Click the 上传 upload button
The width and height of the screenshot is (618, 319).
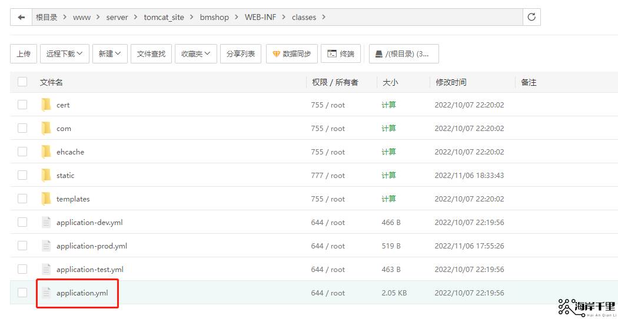click(24, 53)
